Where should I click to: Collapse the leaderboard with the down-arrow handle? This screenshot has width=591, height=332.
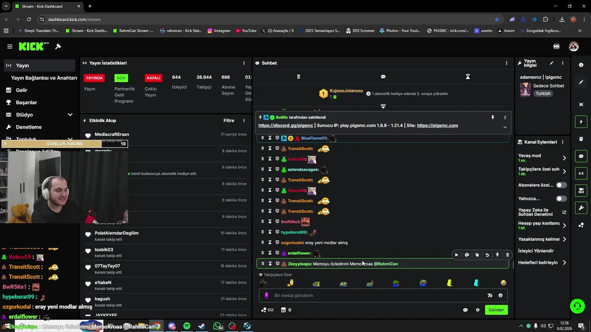pos(383,107)
